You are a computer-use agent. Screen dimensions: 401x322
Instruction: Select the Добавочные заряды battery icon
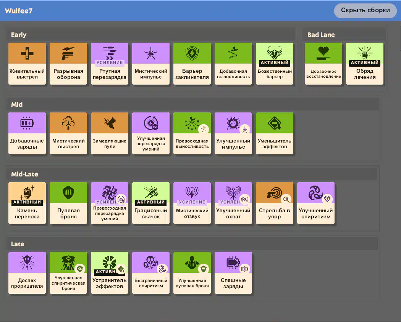tap(27, 123)
